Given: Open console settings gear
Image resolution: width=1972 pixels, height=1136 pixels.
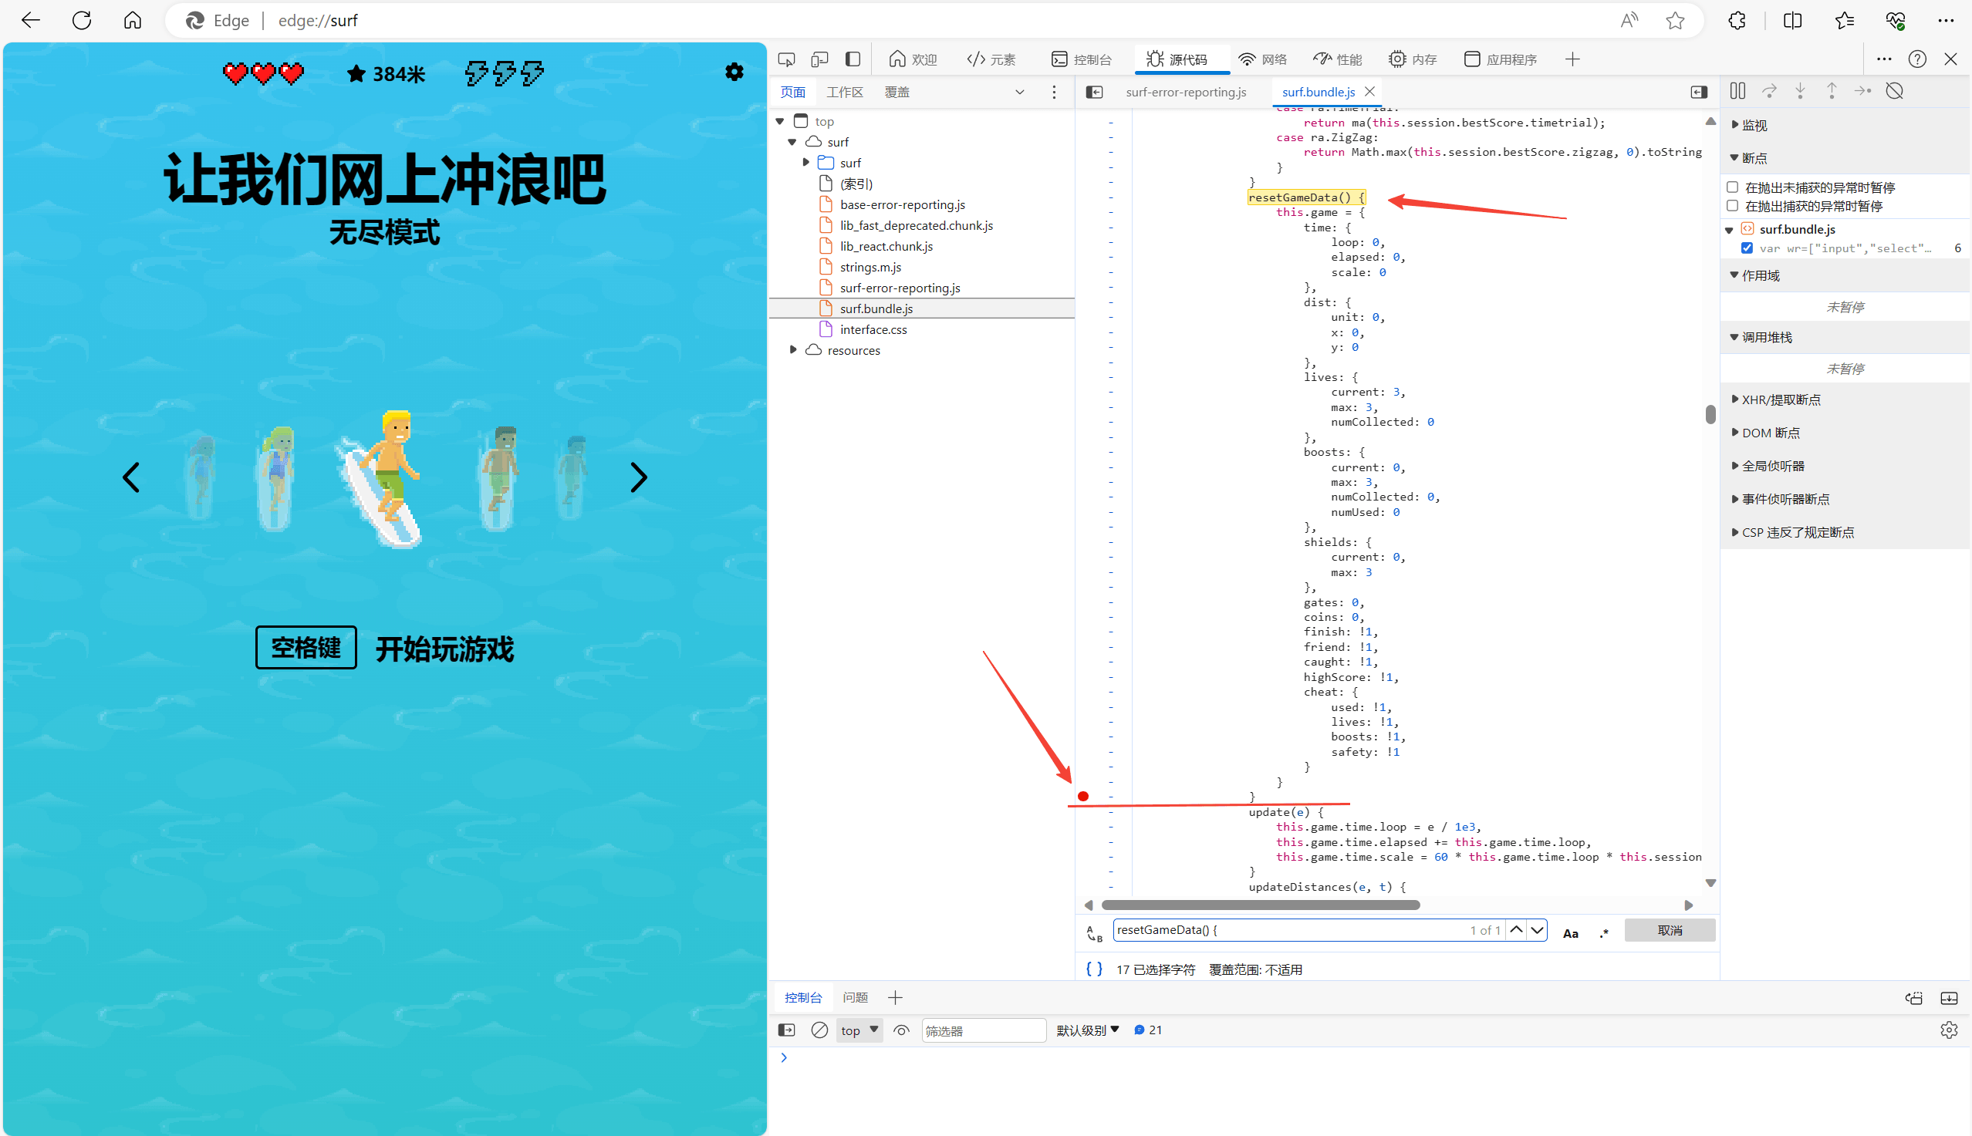Looking at the screenshot, I should [x=1949, y=1030].
